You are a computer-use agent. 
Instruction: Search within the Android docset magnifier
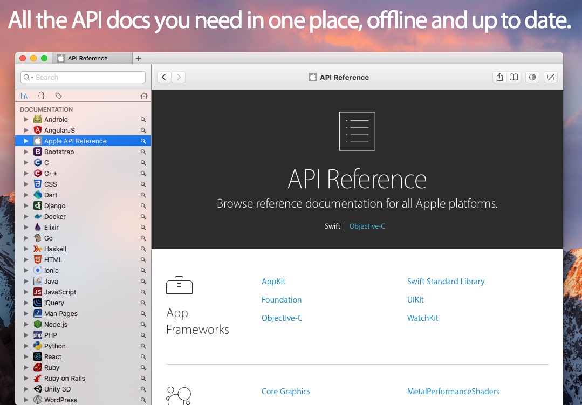pos(143,120)
